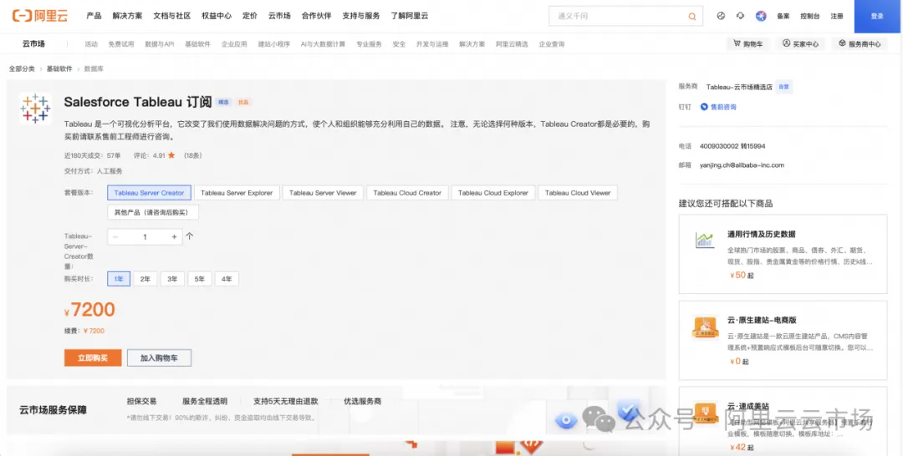
Task: Click 定价 in the top navigation
Action: point(250,16)
